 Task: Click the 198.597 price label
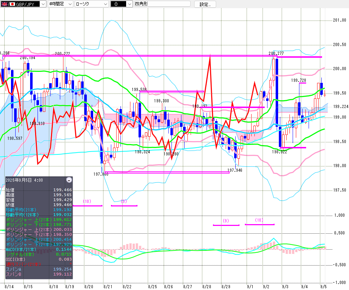(15, 138)
